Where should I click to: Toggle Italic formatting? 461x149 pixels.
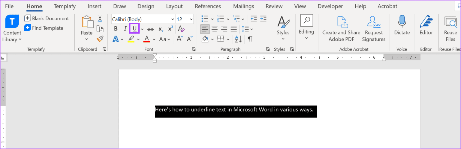tap(125, 29)
